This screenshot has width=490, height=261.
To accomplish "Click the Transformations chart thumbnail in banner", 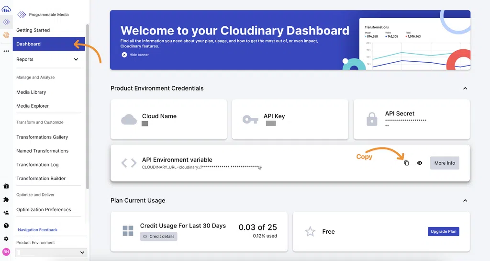I will click(x=415, y=44).
